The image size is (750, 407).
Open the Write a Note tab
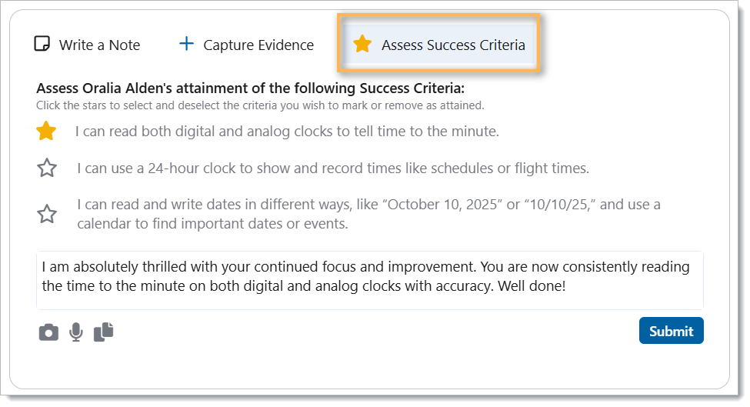pos(99,45)
